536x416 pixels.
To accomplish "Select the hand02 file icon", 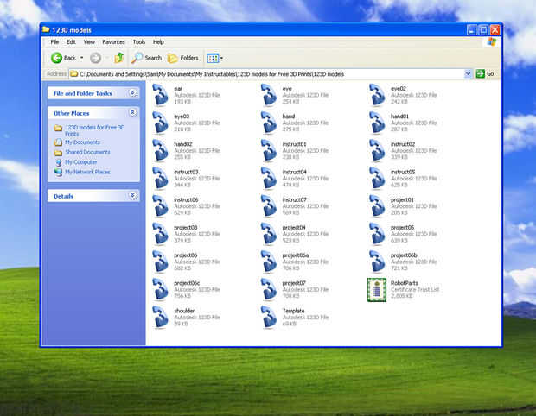I will [x=160, y=151].
